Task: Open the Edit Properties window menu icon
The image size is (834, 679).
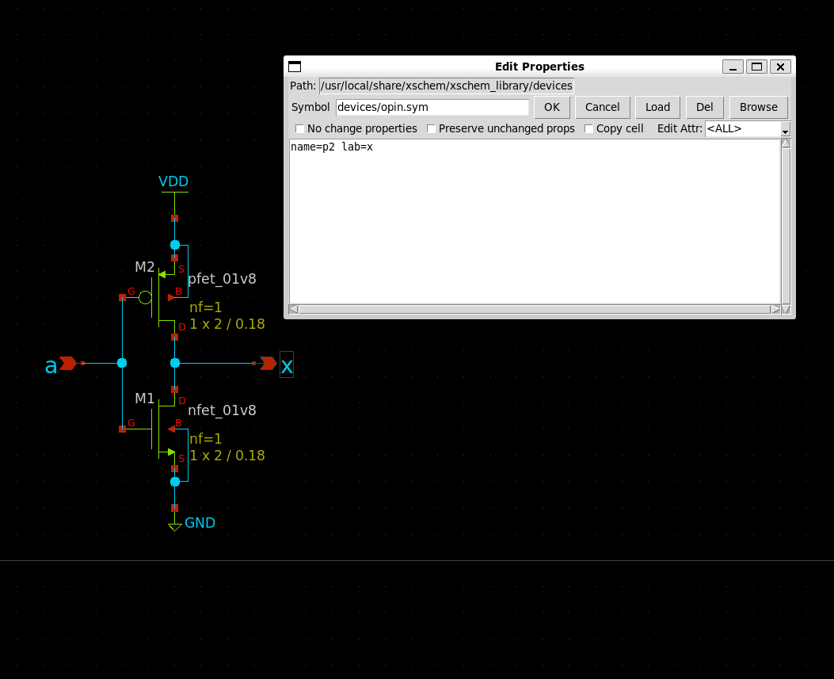Action: pyautogui.click(x=295, y=67)
